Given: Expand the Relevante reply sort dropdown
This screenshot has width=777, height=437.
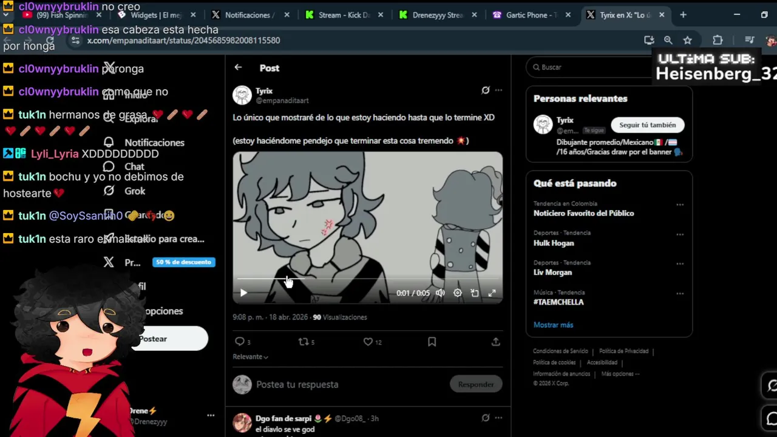Looking at the screenshot, I should 250,357.
